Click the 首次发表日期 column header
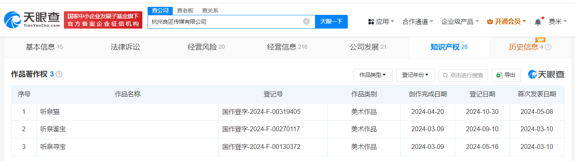This screenshot has height=161, width=575. point(537,94)
